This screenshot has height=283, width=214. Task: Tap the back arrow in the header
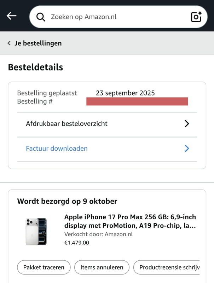[12, 16]
